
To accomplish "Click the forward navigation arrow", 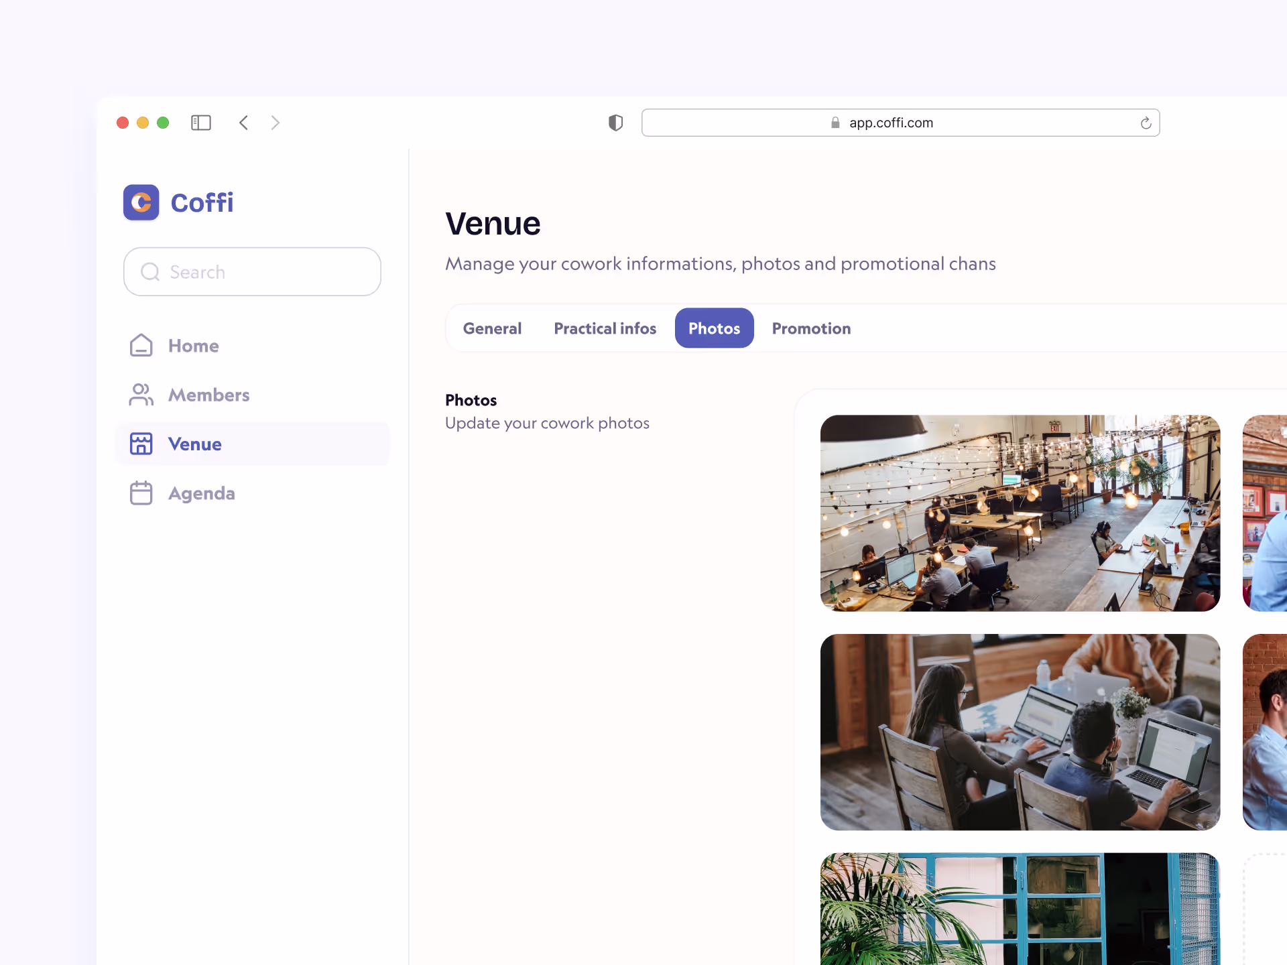I will coord(275,123).
